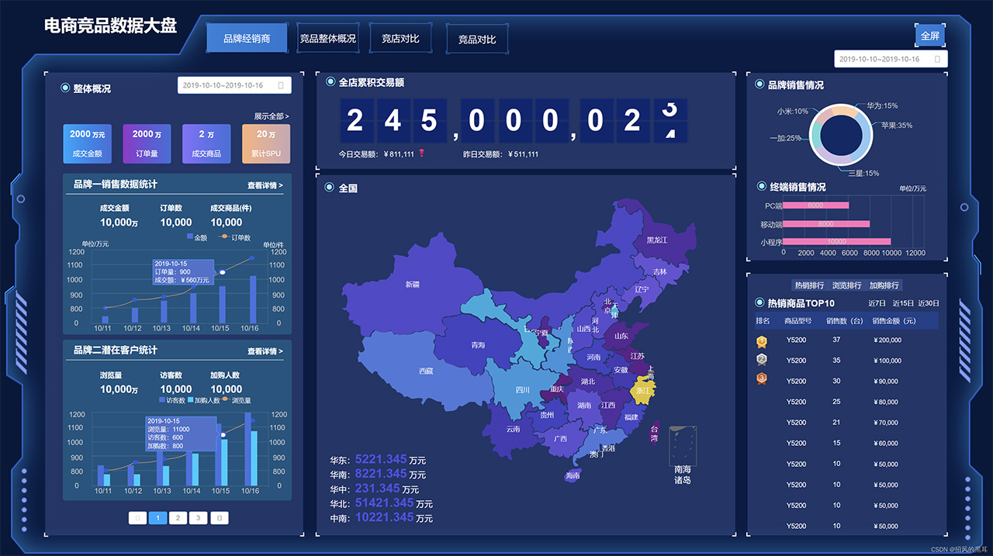
Task: Click the 加购排行 ranking tab
Action: (884, 285)
